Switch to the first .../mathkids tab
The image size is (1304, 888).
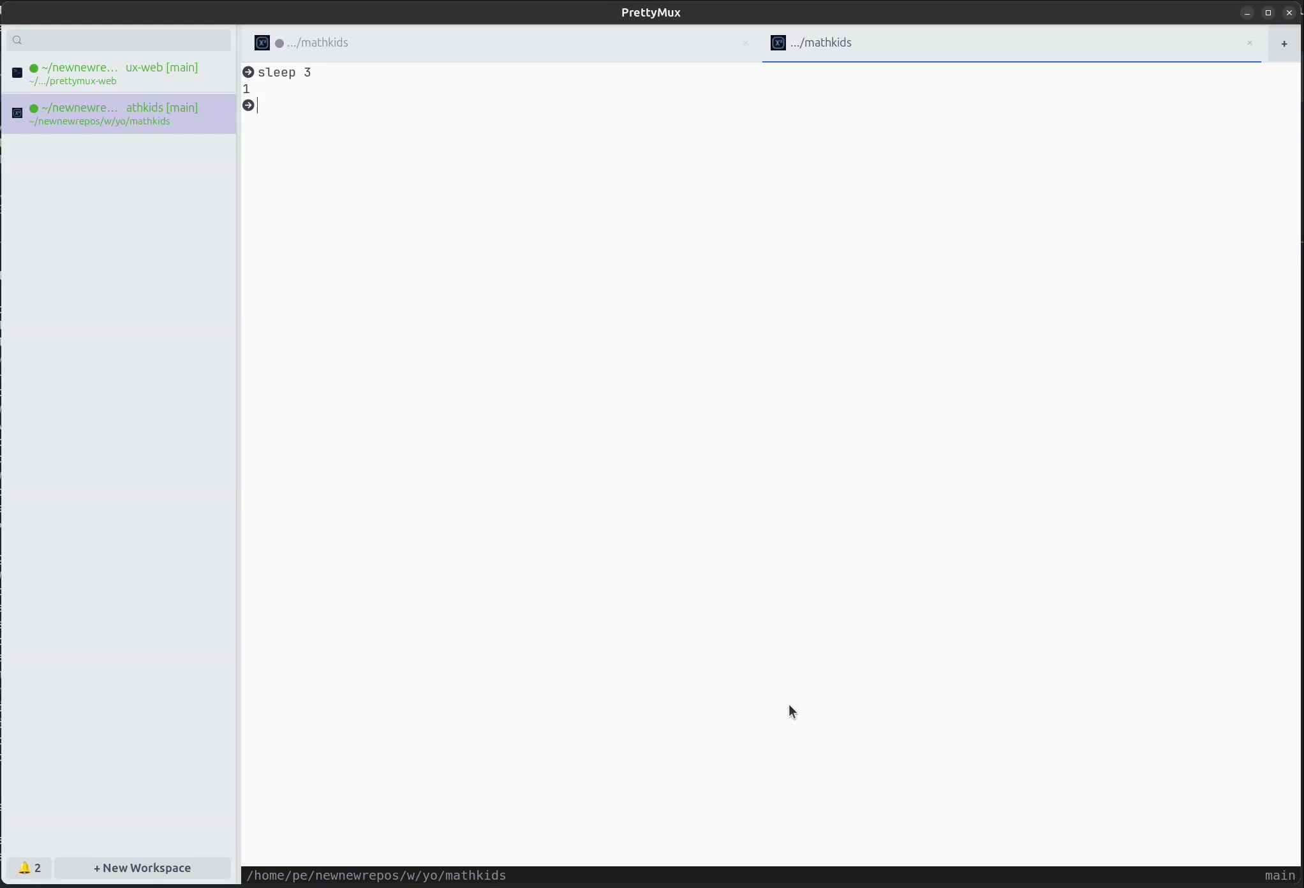[498, 43]
